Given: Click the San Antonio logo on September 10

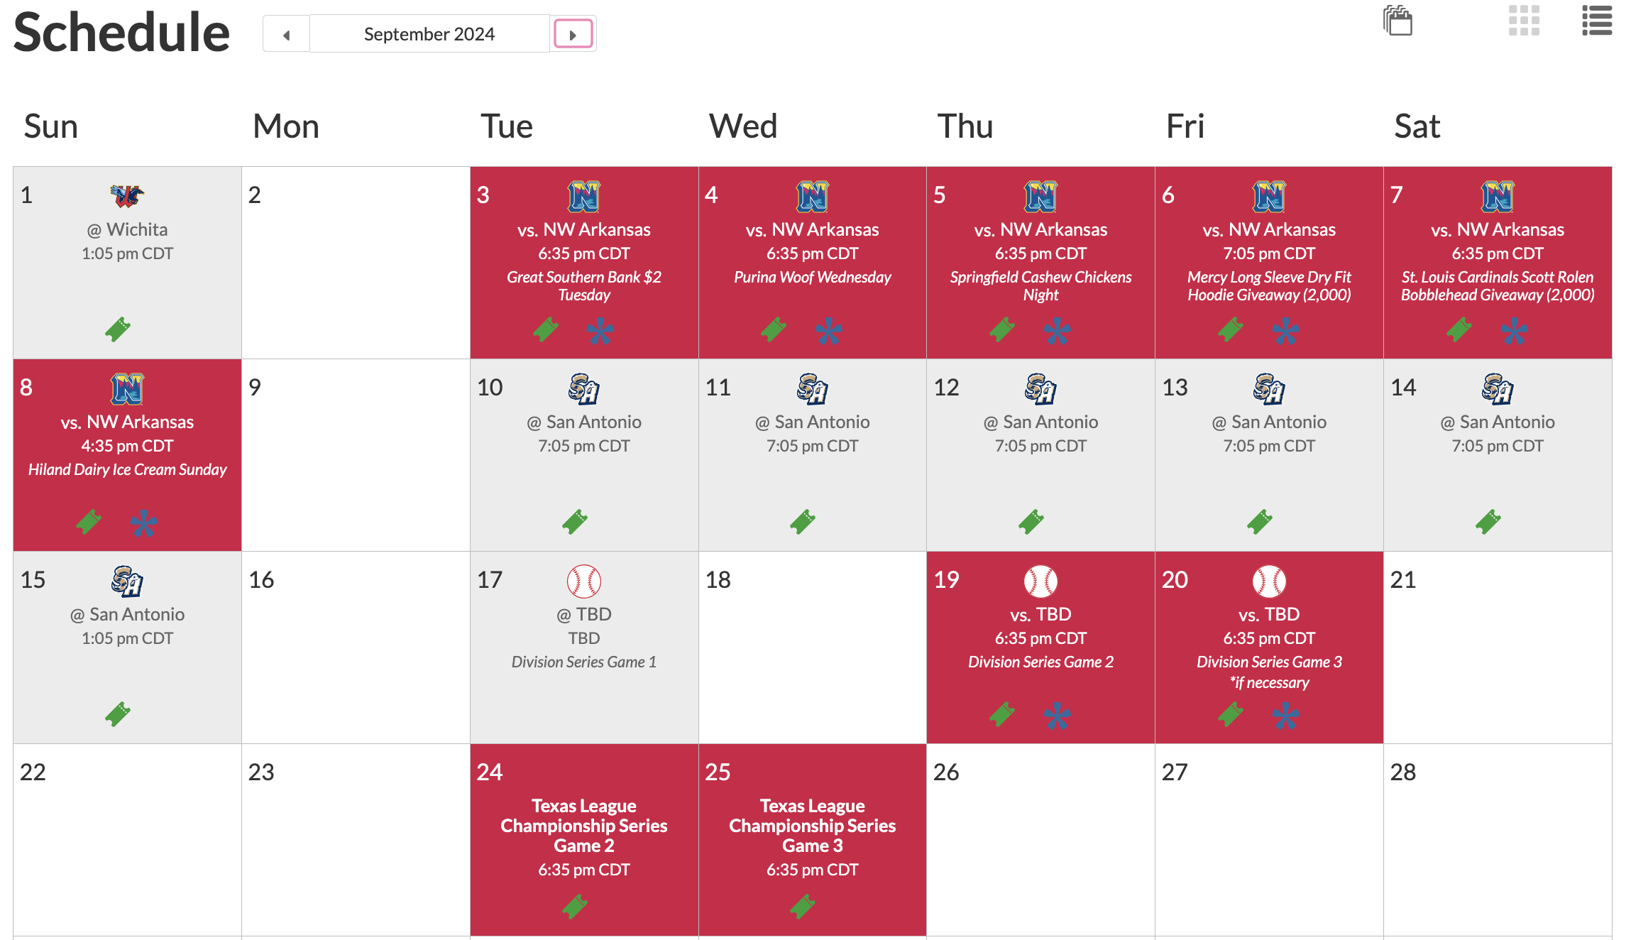Looking at the screenshot, I should tap(584, 389).
